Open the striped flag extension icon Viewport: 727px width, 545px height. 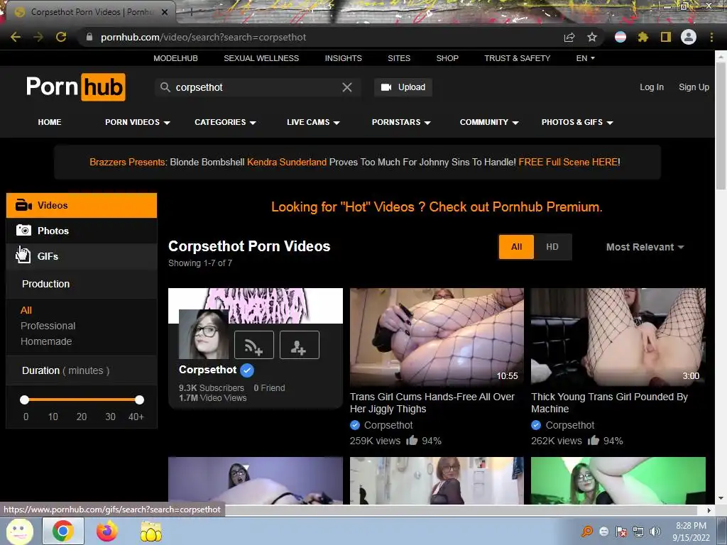621,37
